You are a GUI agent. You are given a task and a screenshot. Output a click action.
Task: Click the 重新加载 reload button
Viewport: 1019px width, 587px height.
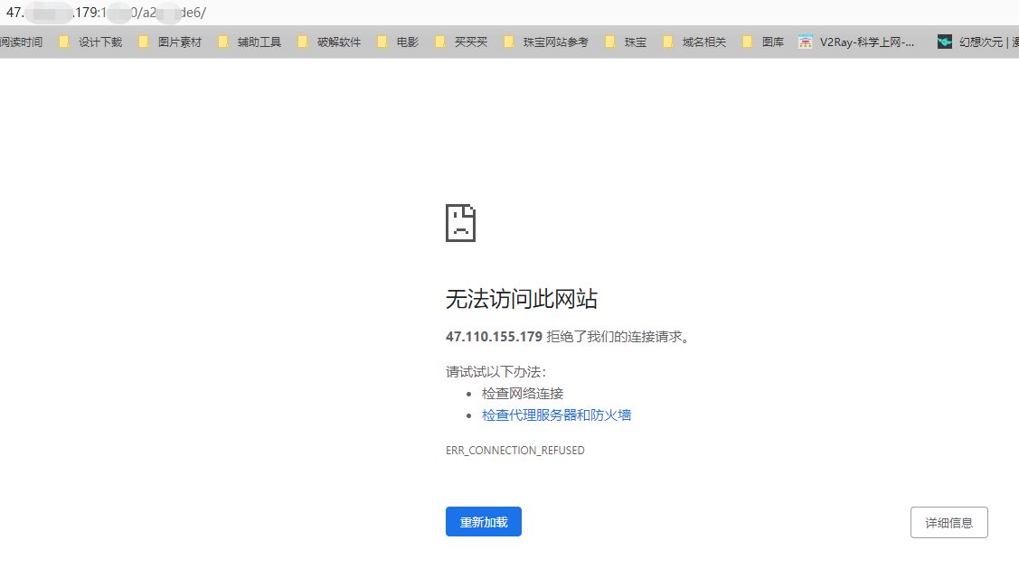tap(484, 521)
